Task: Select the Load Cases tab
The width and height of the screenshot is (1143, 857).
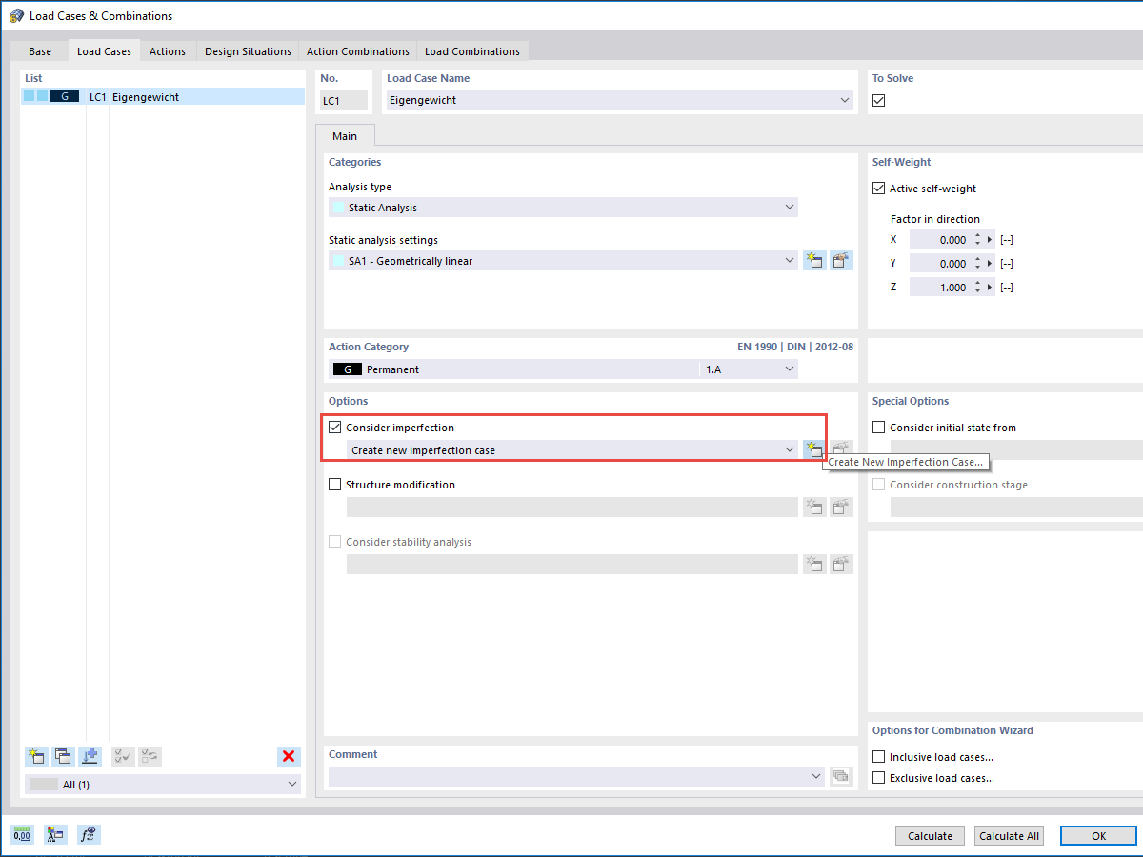Action: click(104, 51)
